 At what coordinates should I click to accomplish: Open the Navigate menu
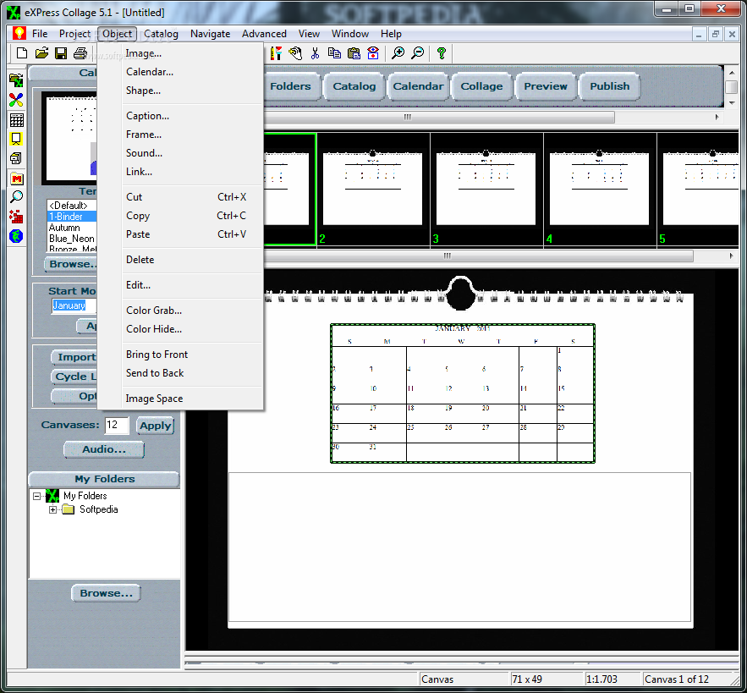210,34
